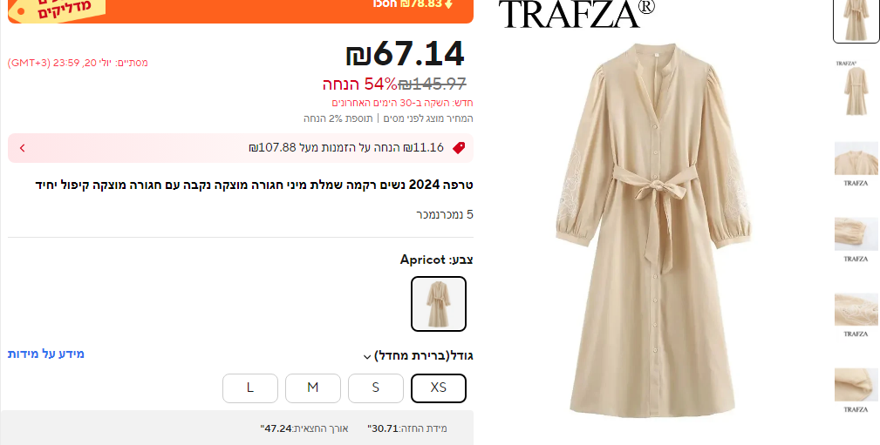Screen dimensions: 880x445
Task: View first dress thumbnail at top
Action: click(x=856, y=20)
